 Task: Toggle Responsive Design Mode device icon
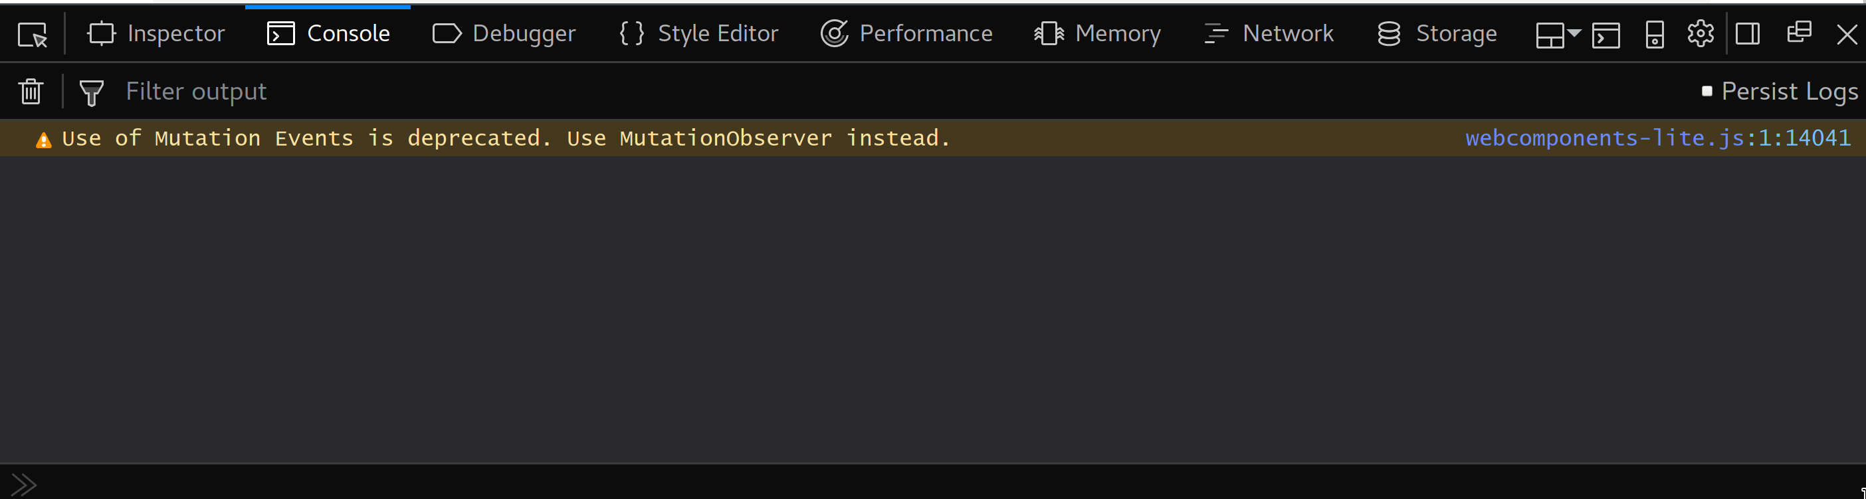point(1654,33)
